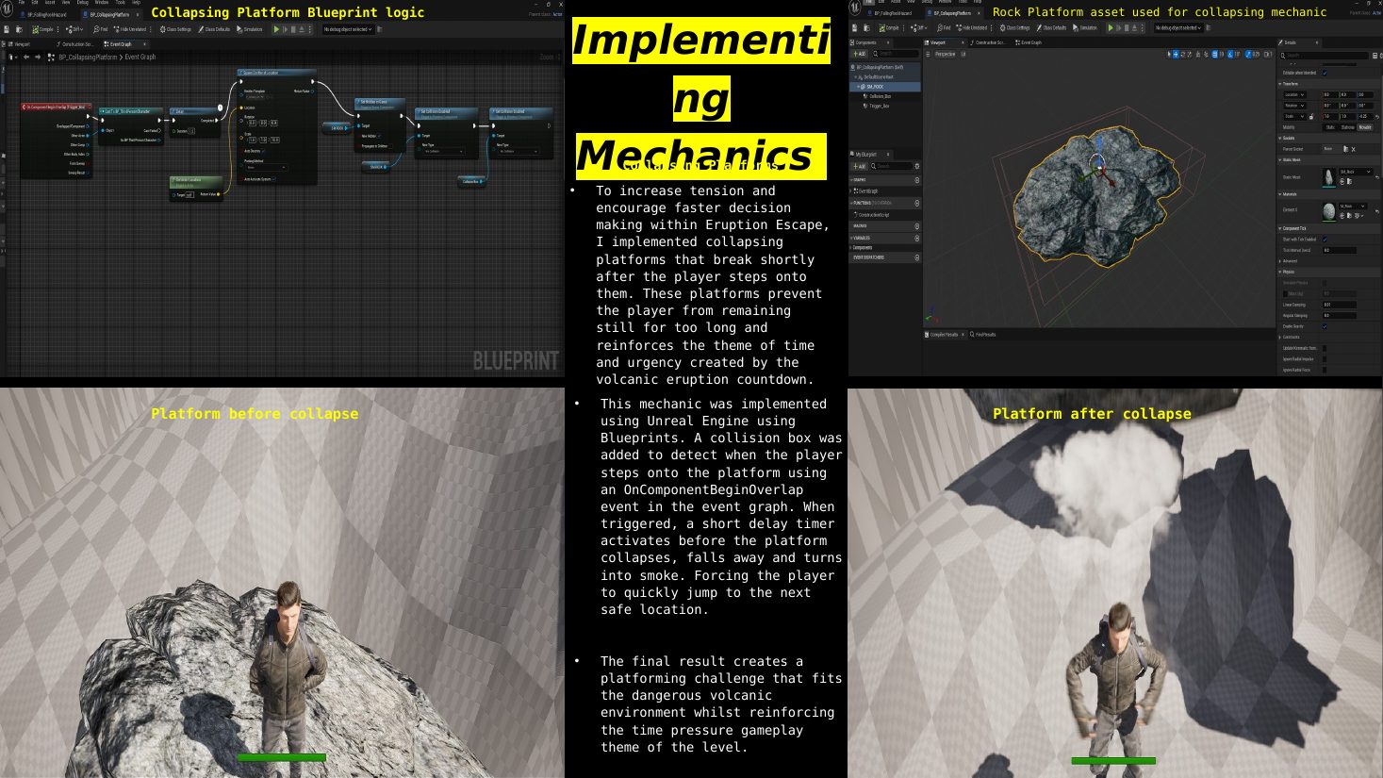
Task: Open Class Defaults in the Event Graph editor toolbar
Action: click(x=214, y=29)
